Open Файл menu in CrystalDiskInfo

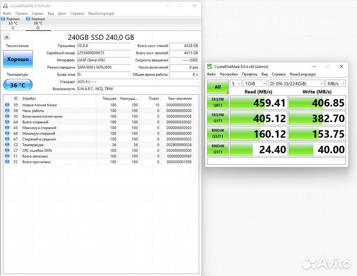(x=7, y=13)
